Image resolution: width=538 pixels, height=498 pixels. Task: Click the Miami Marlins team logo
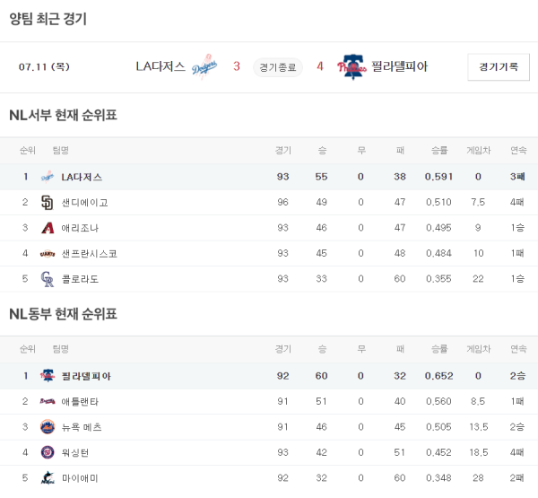[x=48, y=478]
